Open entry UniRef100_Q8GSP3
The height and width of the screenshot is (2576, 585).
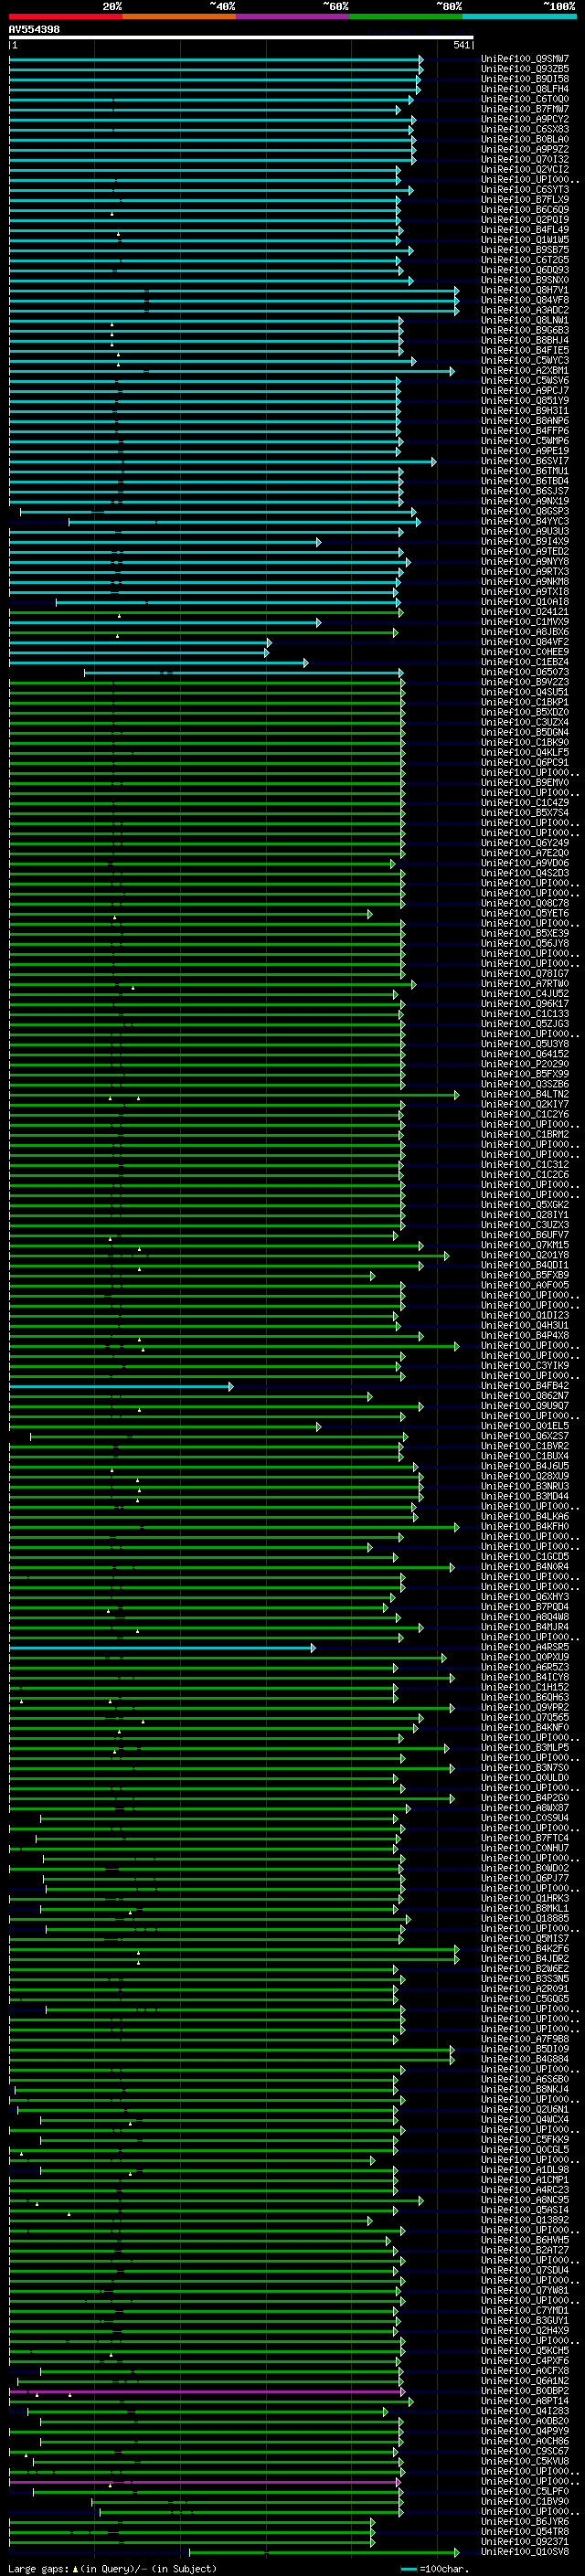coord(525,511)
